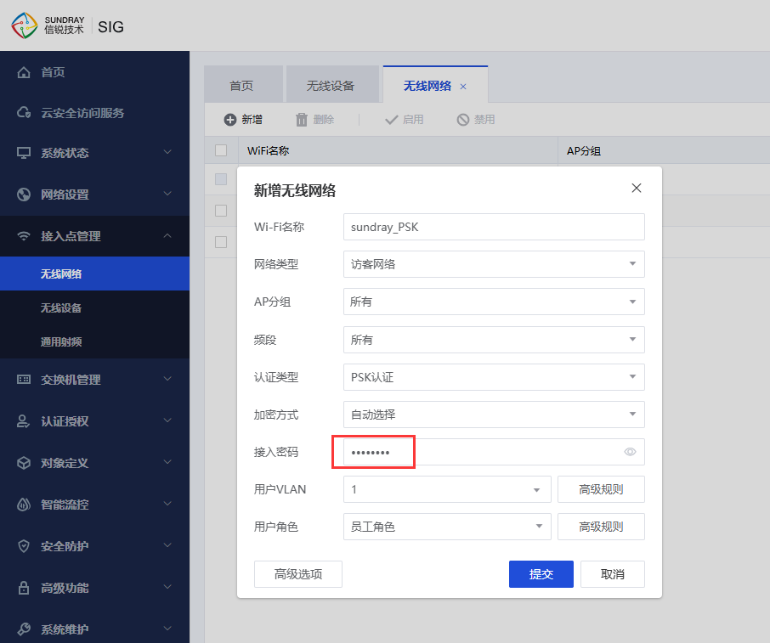Open the 网络类型 dropdown
770x643 pixels.
[x=494, y=264]
